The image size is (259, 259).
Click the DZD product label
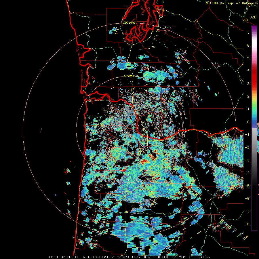click(x=253, y=17)
